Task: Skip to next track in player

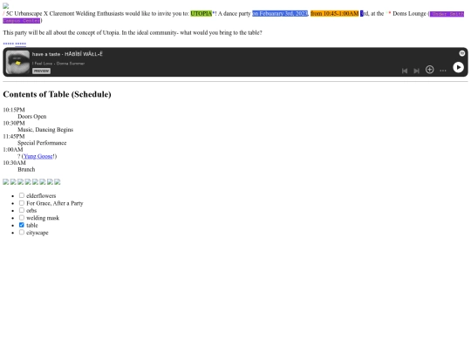Action: [416, 71]
